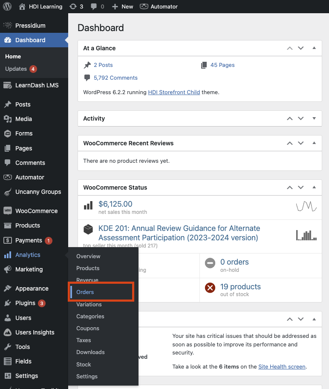This screenshot has width=329, height=389.
Task: Open the updates icon in admin bar
Action: click(x=73, y=6)
